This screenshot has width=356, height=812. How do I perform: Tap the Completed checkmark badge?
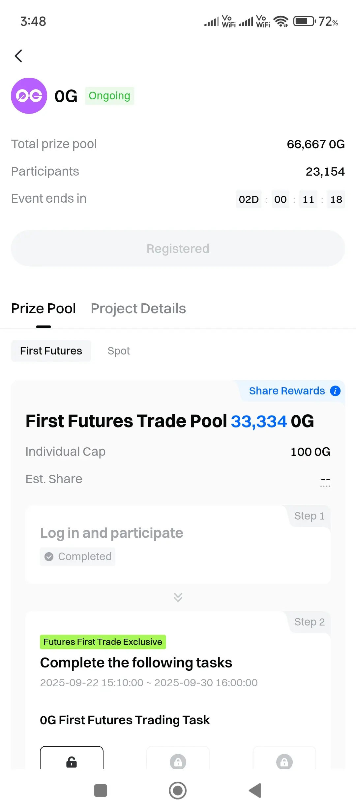click(x=78, y=557)
